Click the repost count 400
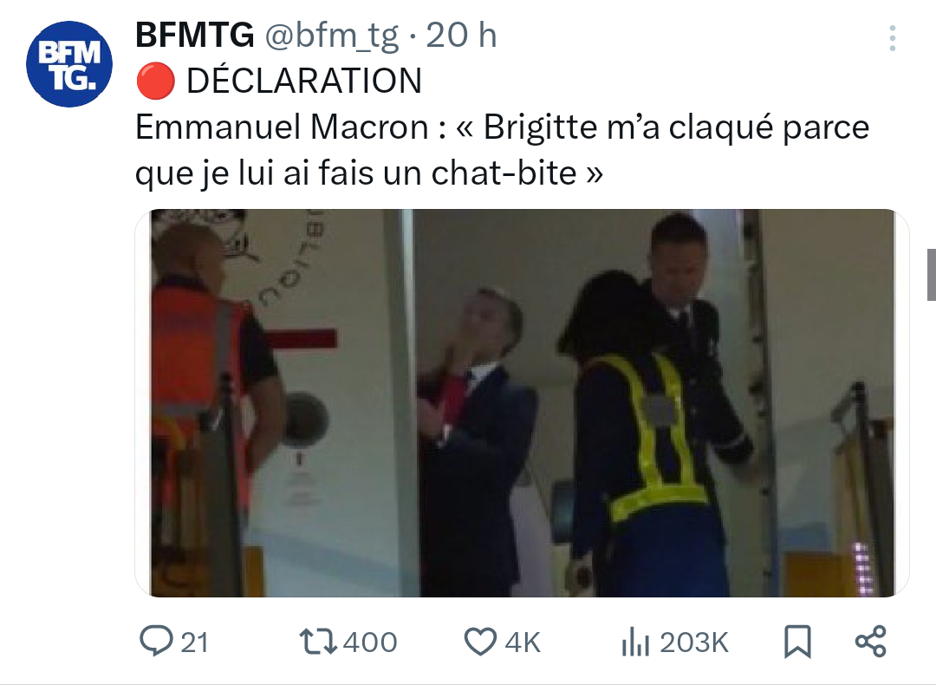This screenshot has width=936, height=685. coord(370,643)
